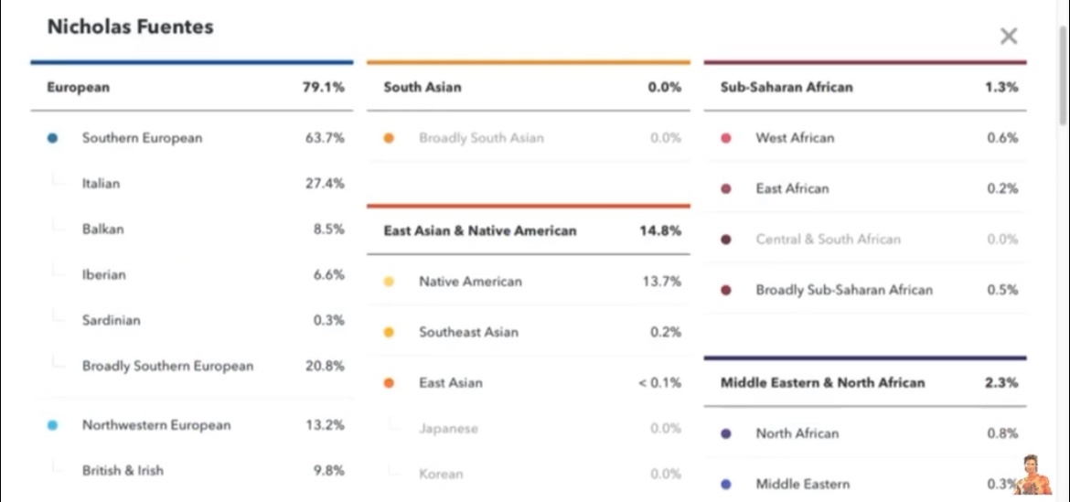
Task: Click the Northwestern European light-blue dot
Action: point(52,425)
